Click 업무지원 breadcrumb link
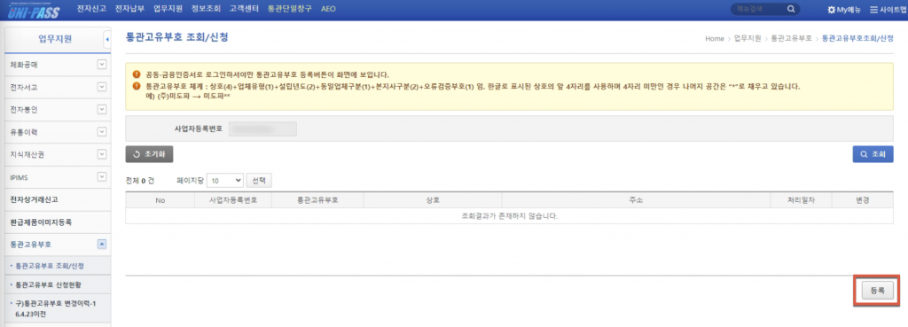The image size is (908, 327). (x=747, y=39)
